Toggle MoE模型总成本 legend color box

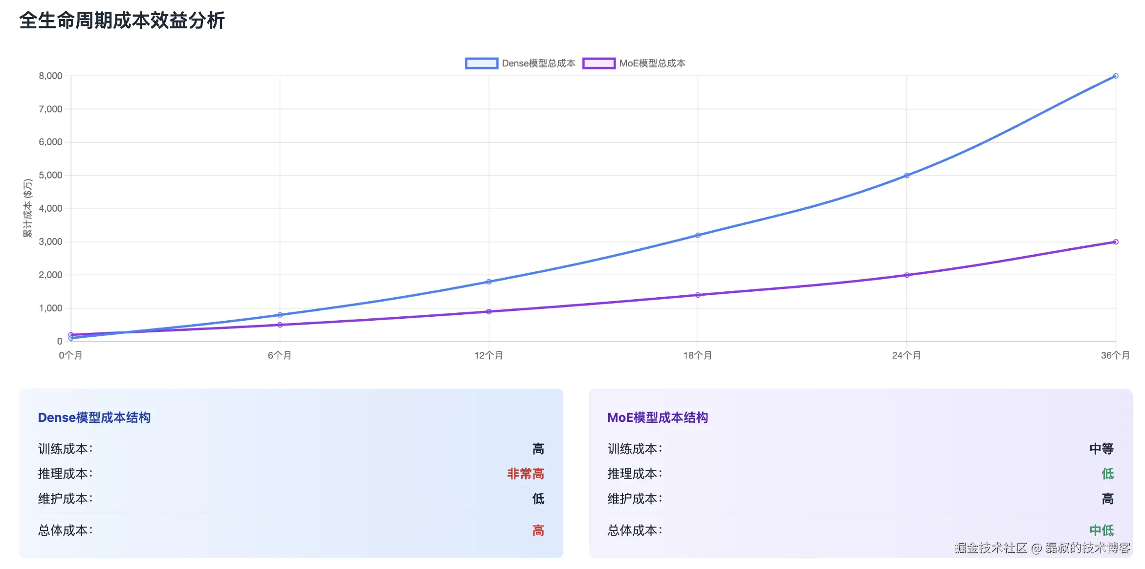tap(599, 63)
